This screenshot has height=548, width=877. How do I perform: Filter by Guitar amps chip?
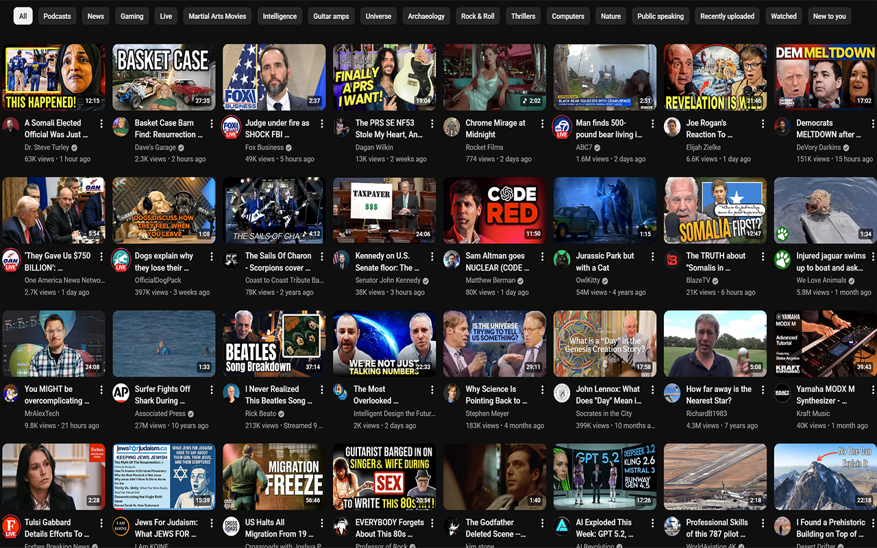pyautogui.click(x=331, y=16)
